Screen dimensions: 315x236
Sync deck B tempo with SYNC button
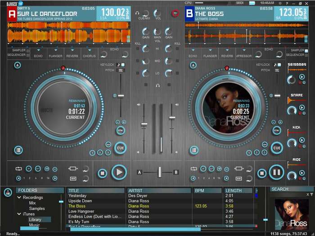click(x=277, y=131)
